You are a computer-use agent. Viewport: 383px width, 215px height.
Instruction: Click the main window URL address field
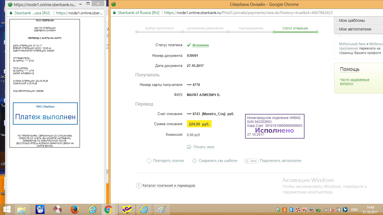click(x=248, y=13)
